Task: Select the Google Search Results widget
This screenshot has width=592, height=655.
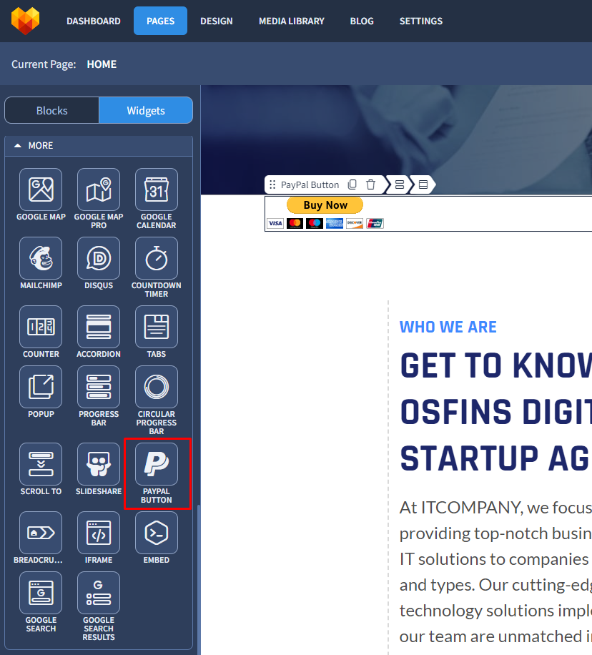Action: [99, 594]
